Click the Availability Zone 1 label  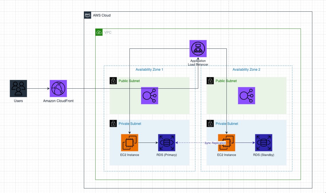149,70
